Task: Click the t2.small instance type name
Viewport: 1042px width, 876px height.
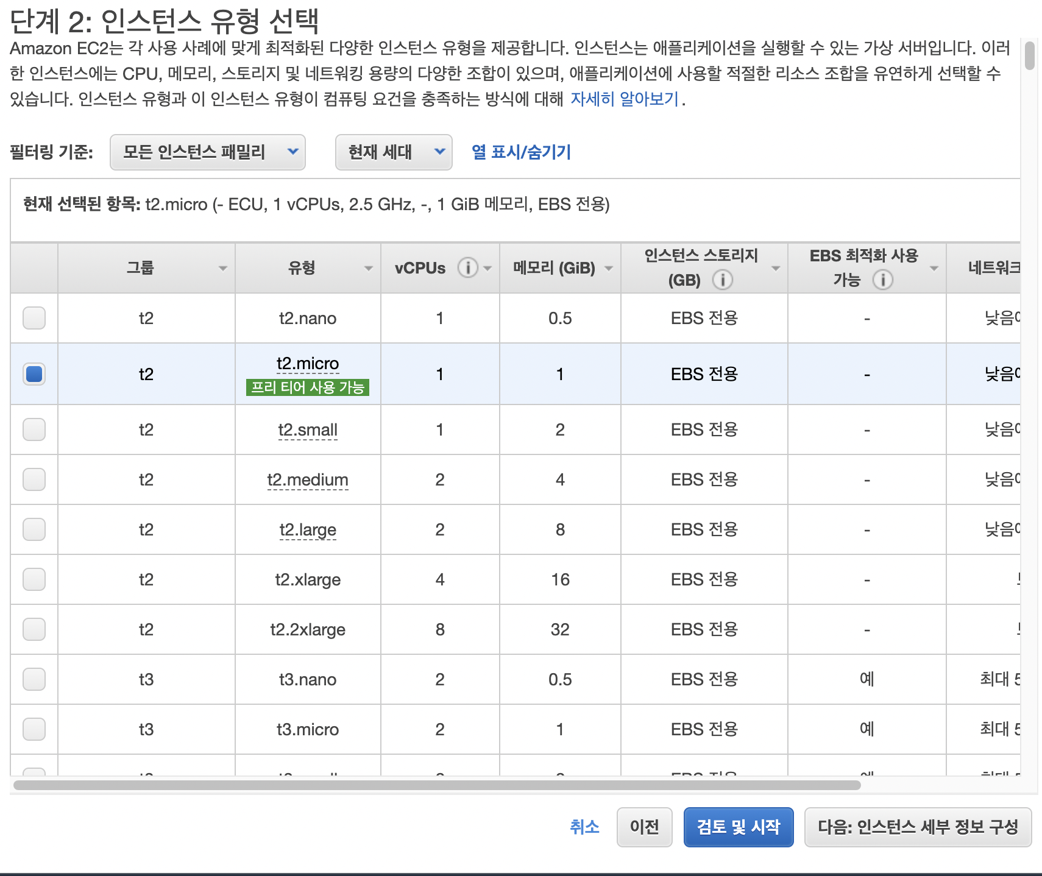Action: coord(308,430)
